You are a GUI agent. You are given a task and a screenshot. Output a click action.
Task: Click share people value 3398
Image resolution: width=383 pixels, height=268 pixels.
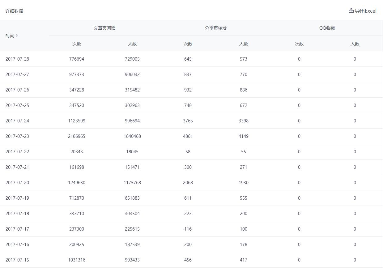point(244,121)
